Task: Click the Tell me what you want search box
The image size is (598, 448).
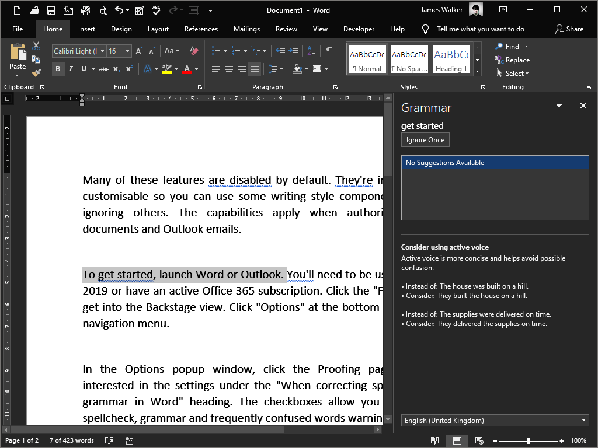Action: pos(480,29)
